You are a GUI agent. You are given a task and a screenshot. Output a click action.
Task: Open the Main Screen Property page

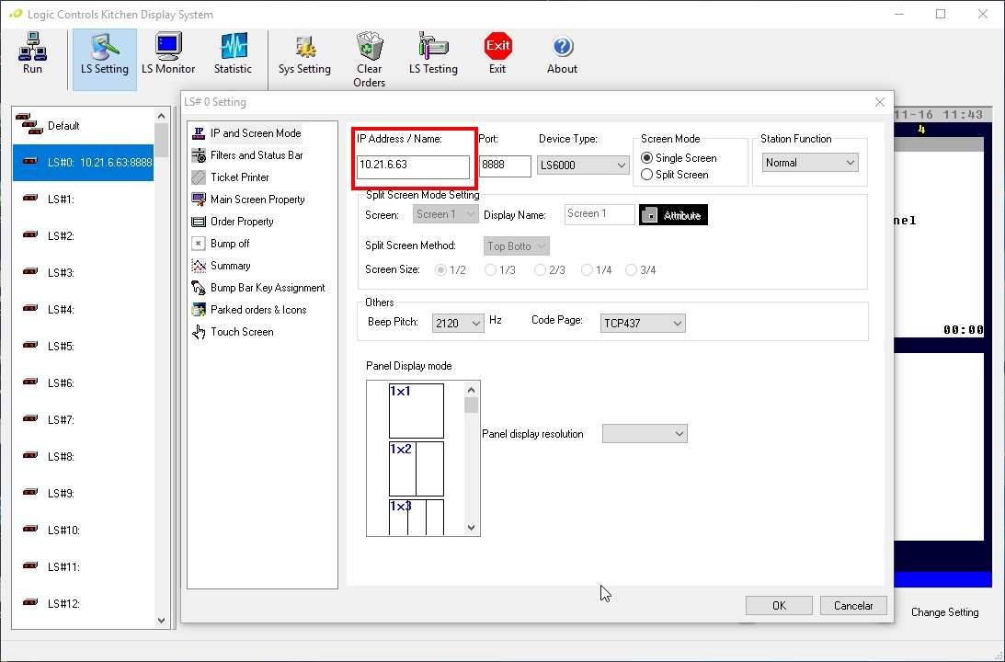coord(248,200)
